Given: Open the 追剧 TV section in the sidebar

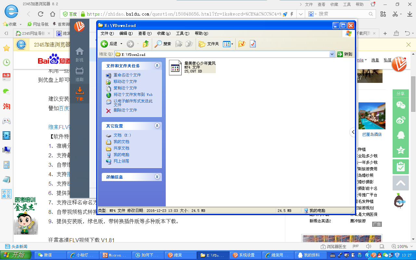Looking at the screenshot, I should 80,74.
